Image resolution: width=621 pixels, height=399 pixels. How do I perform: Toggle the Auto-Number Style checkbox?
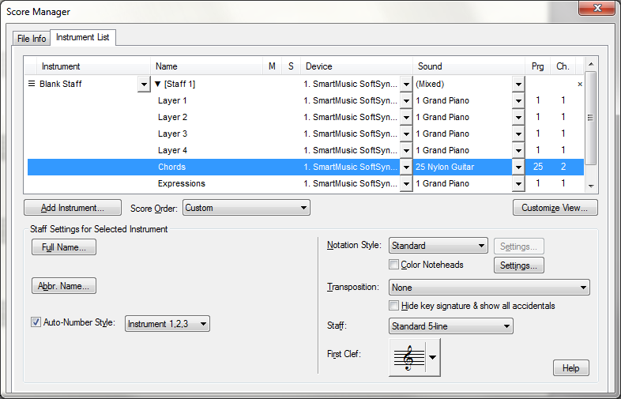[36, 322]
